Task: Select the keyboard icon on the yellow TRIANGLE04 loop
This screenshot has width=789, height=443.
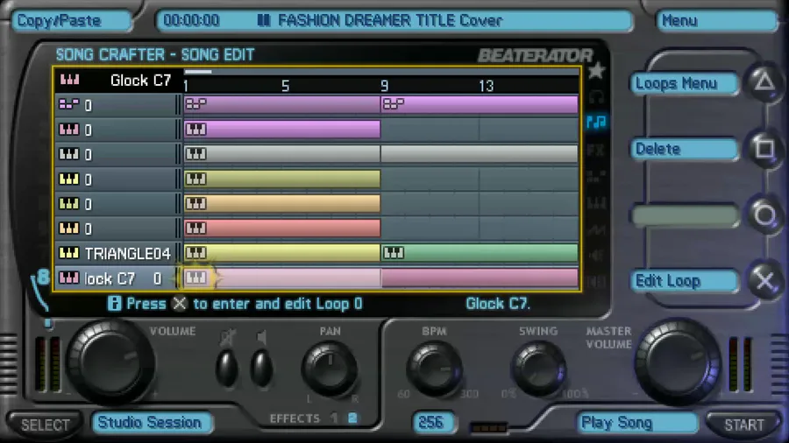Action: point(195,253)
